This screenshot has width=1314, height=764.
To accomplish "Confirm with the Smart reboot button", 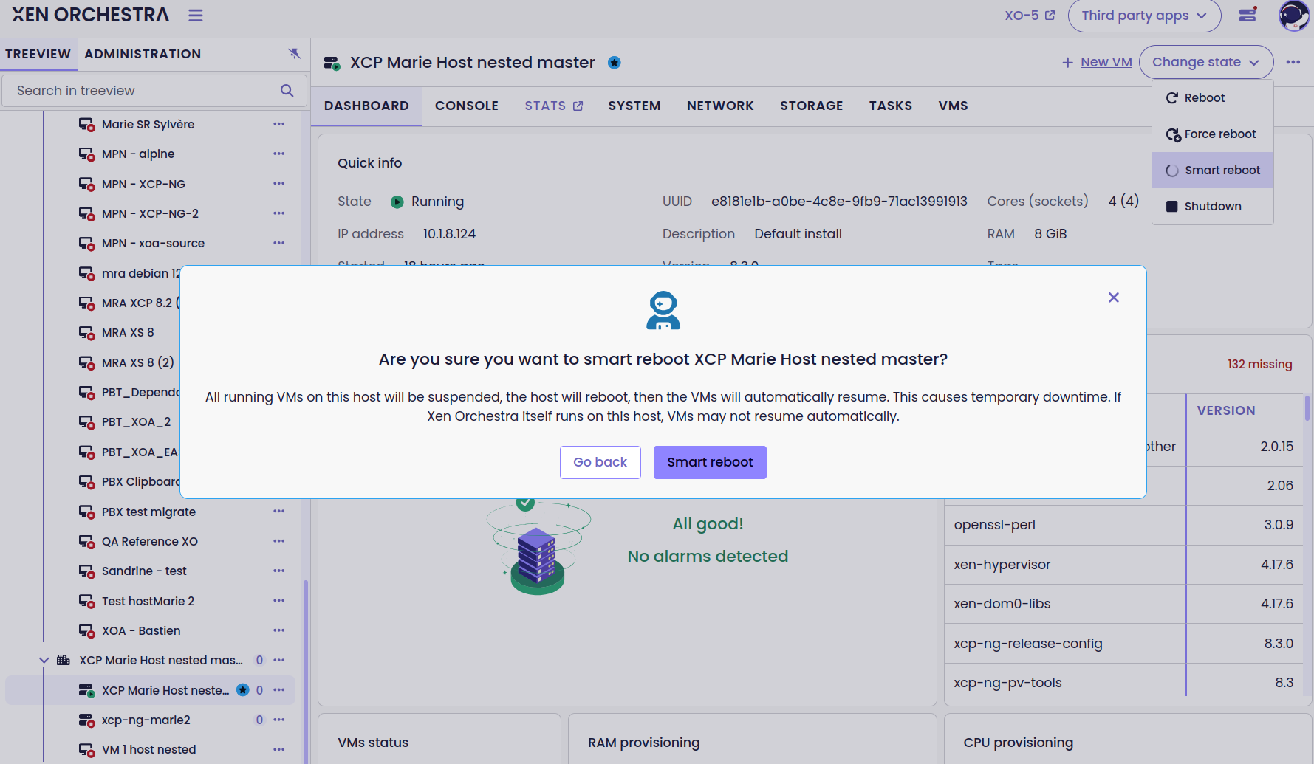I will click(710, 462).
